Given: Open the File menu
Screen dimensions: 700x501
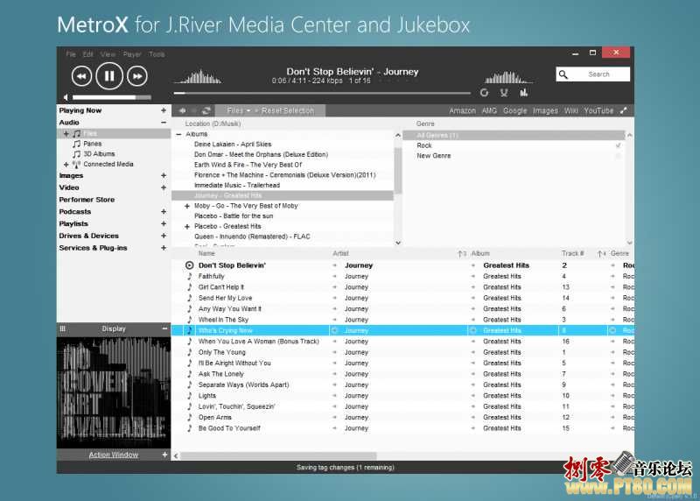Looking at the screenshot, I should (71, 54).
